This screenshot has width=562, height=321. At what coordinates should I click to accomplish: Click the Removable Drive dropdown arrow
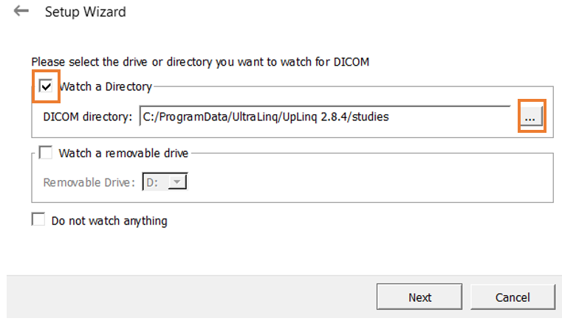click(x=177, y=182)
